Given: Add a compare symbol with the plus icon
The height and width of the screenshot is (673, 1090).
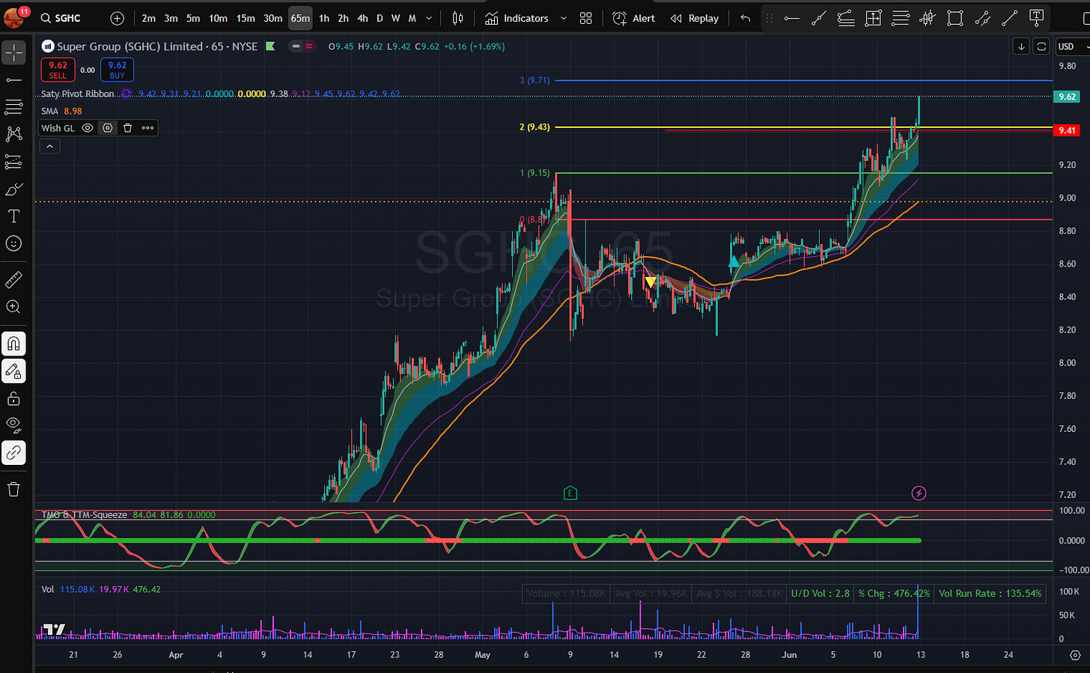Looking at the screenshot, I should (117, 18).
